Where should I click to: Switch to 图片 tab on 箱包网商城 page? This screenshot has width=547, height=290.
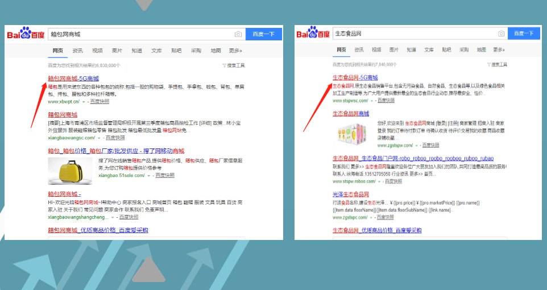(x=117, y=51)
